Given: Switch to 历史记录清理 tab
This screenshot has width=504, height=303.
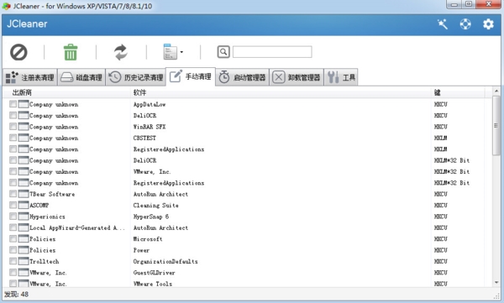Looking at the screenshot, I should pyautogui.click(x=135, y=77).
